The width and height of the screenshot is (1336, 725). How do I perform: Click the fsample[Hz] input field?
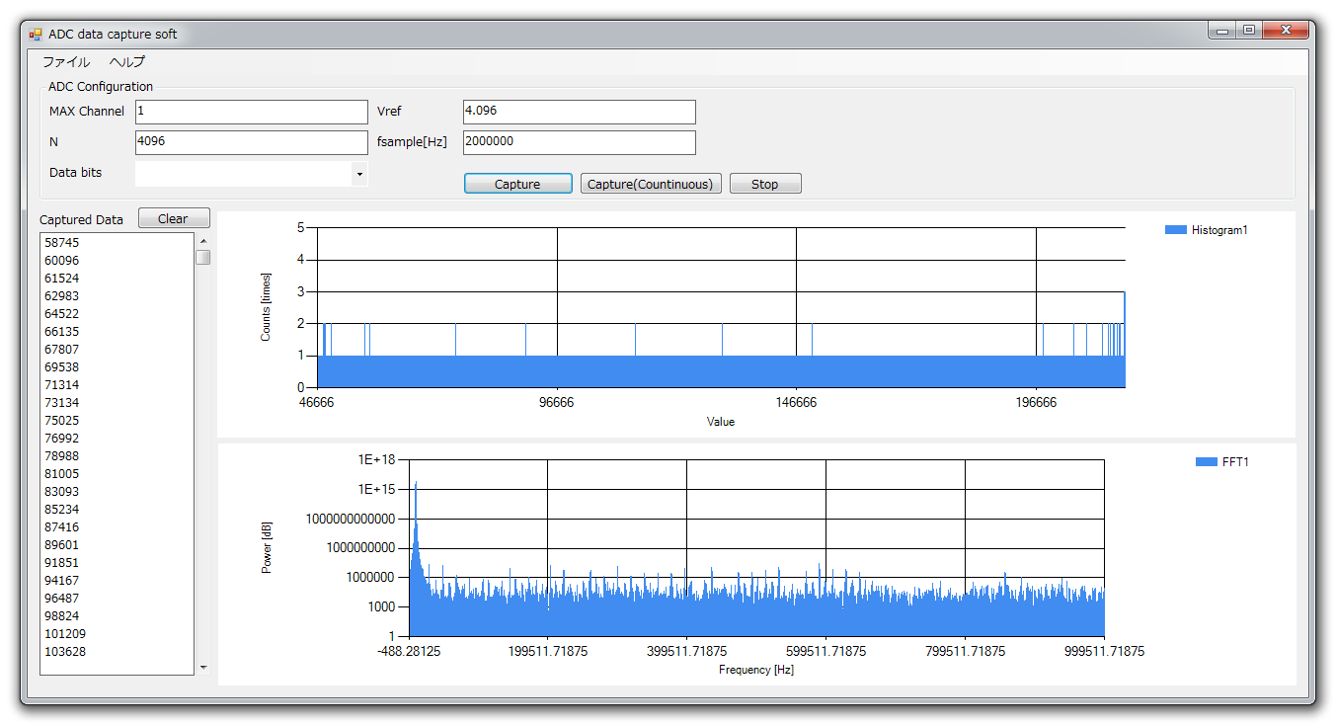coord(579,142)
